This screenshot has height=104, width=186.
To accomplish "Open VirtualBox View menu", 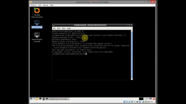I will [40, 5].
